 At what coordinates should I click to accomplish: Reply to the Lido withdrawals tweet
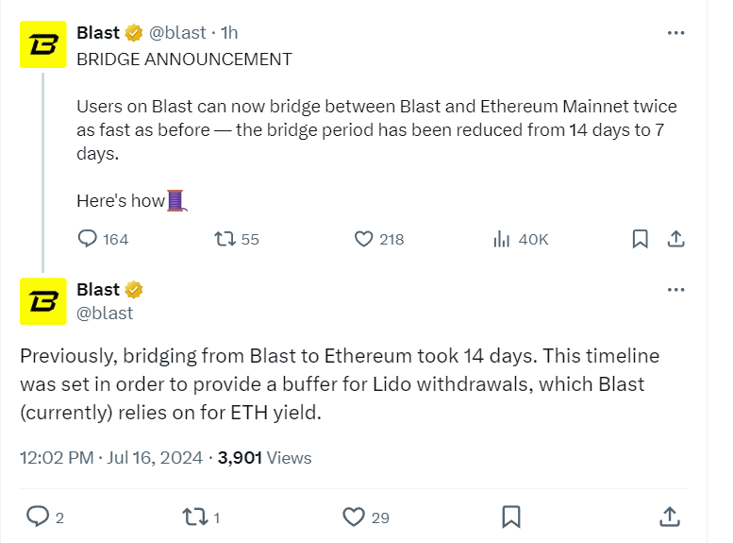coord(45,518)
